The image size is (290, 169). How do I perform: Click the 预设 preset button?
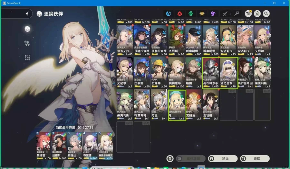[223, 158]
